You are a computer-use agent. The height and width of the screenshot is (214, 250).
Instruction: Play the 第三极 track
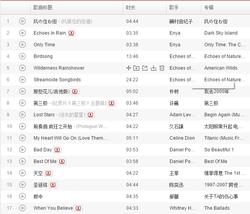coord(22,103)
